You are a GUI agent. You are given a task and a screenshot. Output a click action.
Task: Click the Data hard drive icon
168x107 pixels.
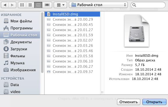pyautogui.click(x=6, y=85)
